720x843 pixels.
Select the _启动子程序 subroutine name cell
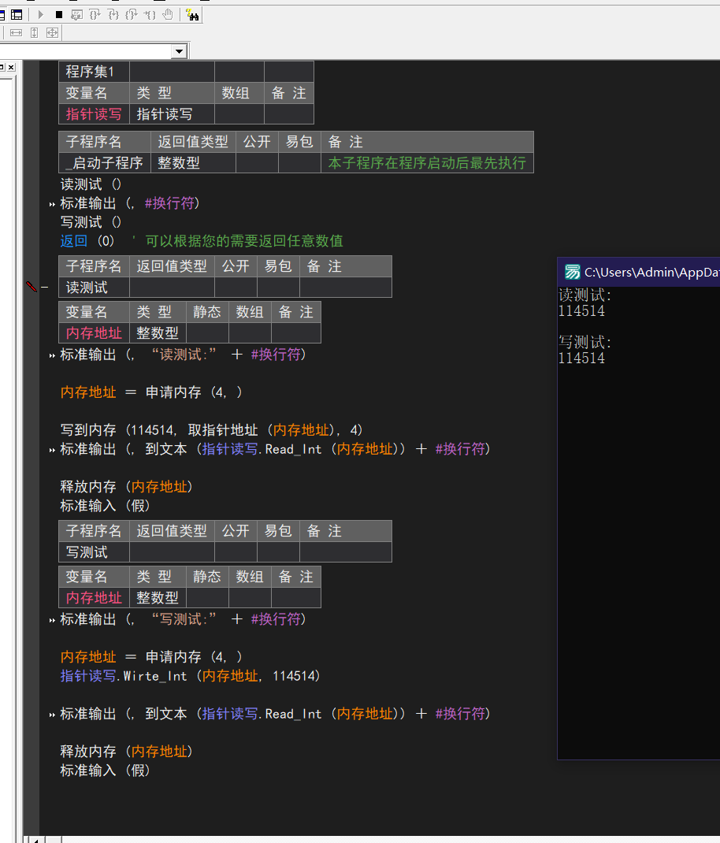105,162
